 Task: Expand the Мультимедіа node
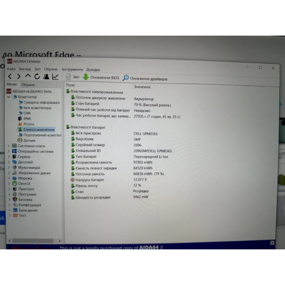tap(9, 167)
